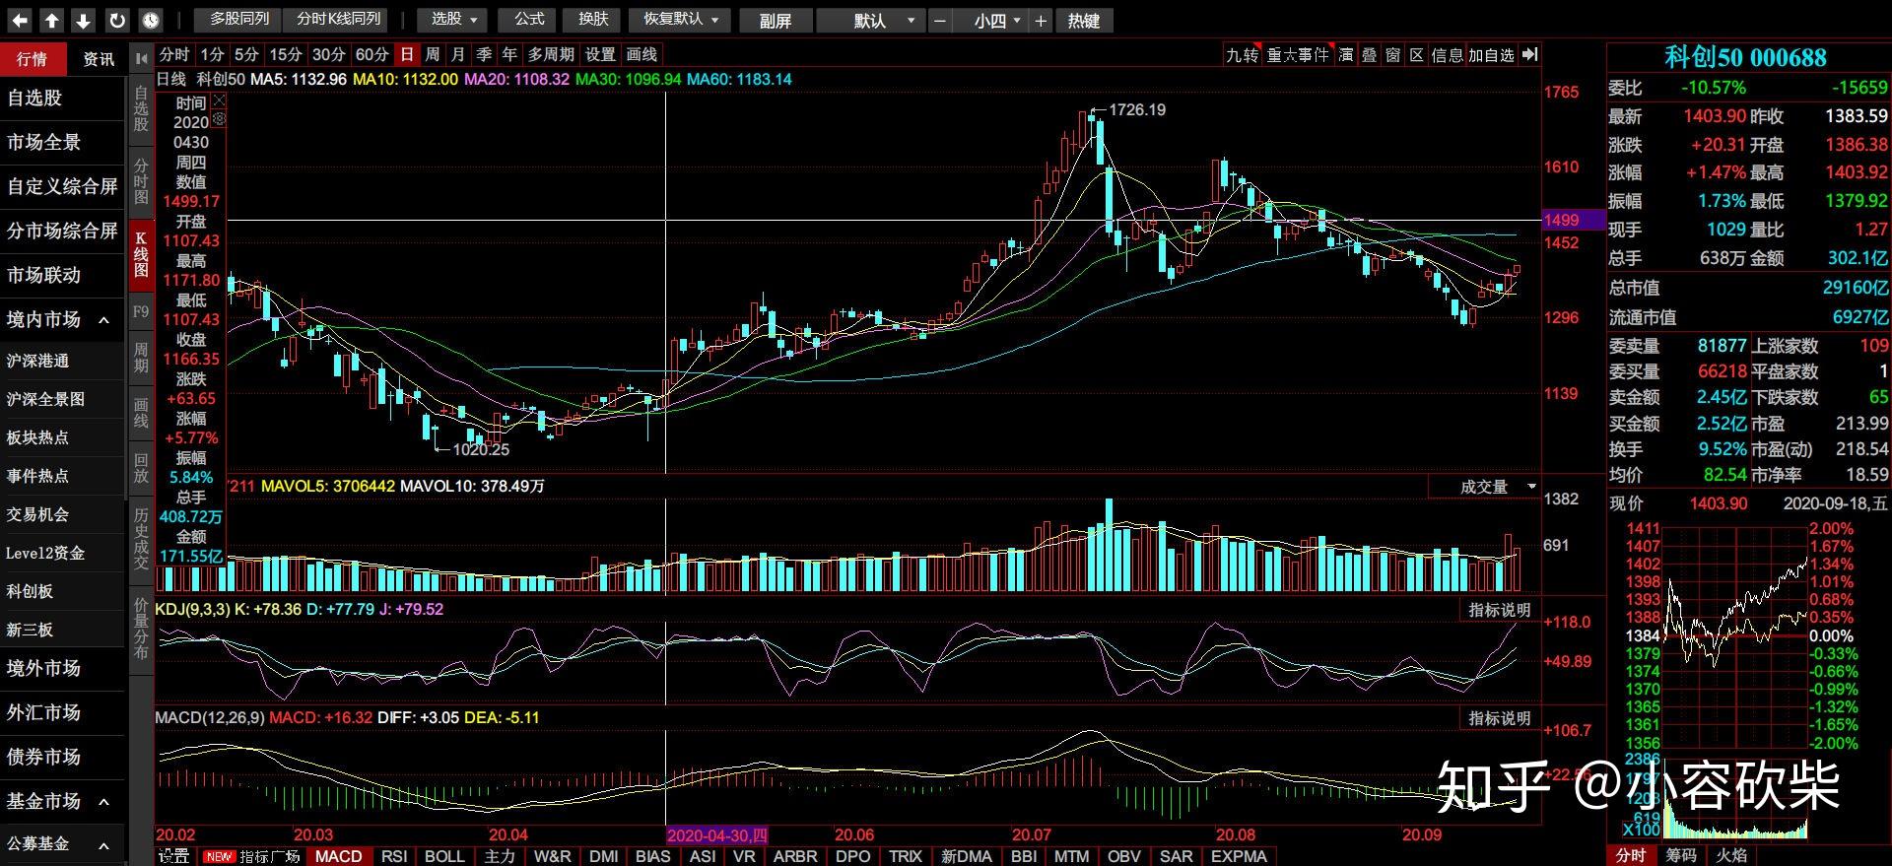Click the 加自选 button
1892x866 pixels.
pos(1491,55)
